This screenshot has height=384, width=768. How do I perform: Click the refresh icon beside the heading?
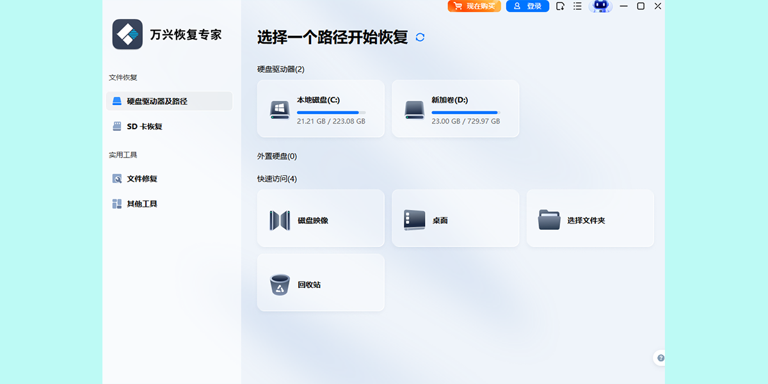pyautogui.click(x=420, y=37)
